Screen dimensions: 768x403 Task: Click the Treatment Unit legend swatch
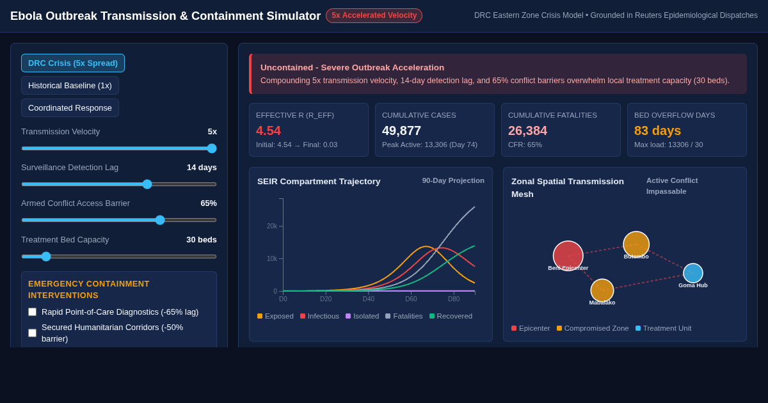tap(638, 328)
